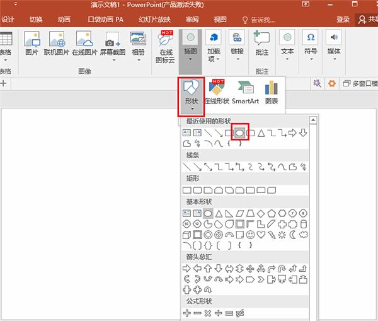Viewport: 378px width, 321px height.
Task: Pick the U-turn arrow in 箭头总汇
Action: [282, 269]
